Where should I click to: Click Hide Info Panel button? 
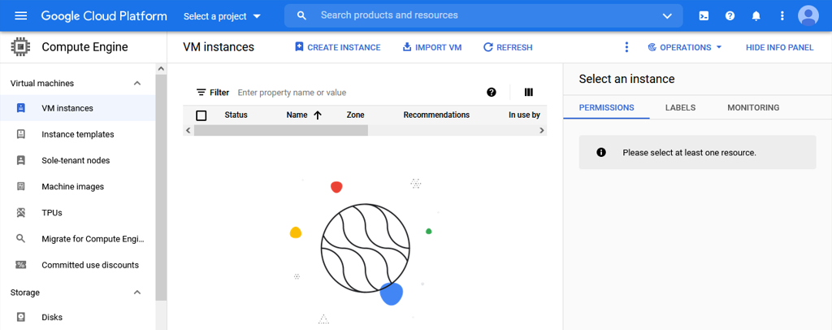pos(779,47)
